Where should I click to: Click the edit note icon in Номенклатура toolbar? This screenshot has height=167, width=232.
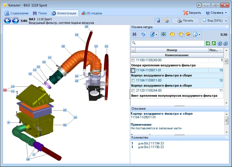click(152, 34)
